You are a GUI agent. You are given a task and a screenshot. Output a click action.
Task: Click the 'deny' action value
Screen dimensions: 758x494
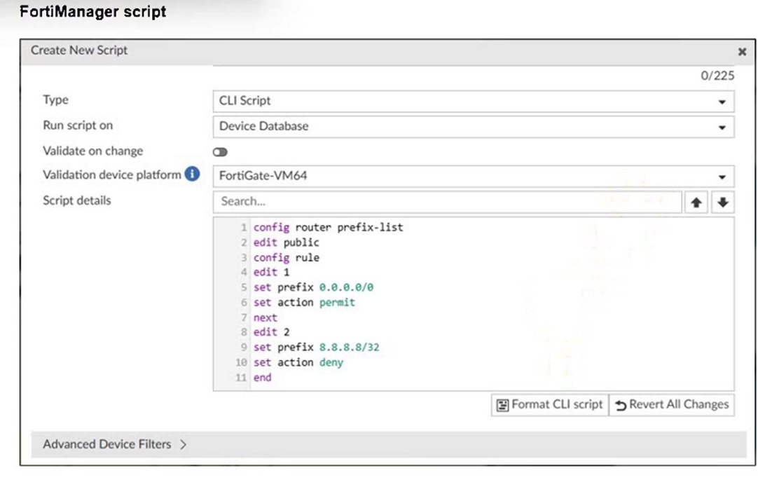[x=331, y=362]
